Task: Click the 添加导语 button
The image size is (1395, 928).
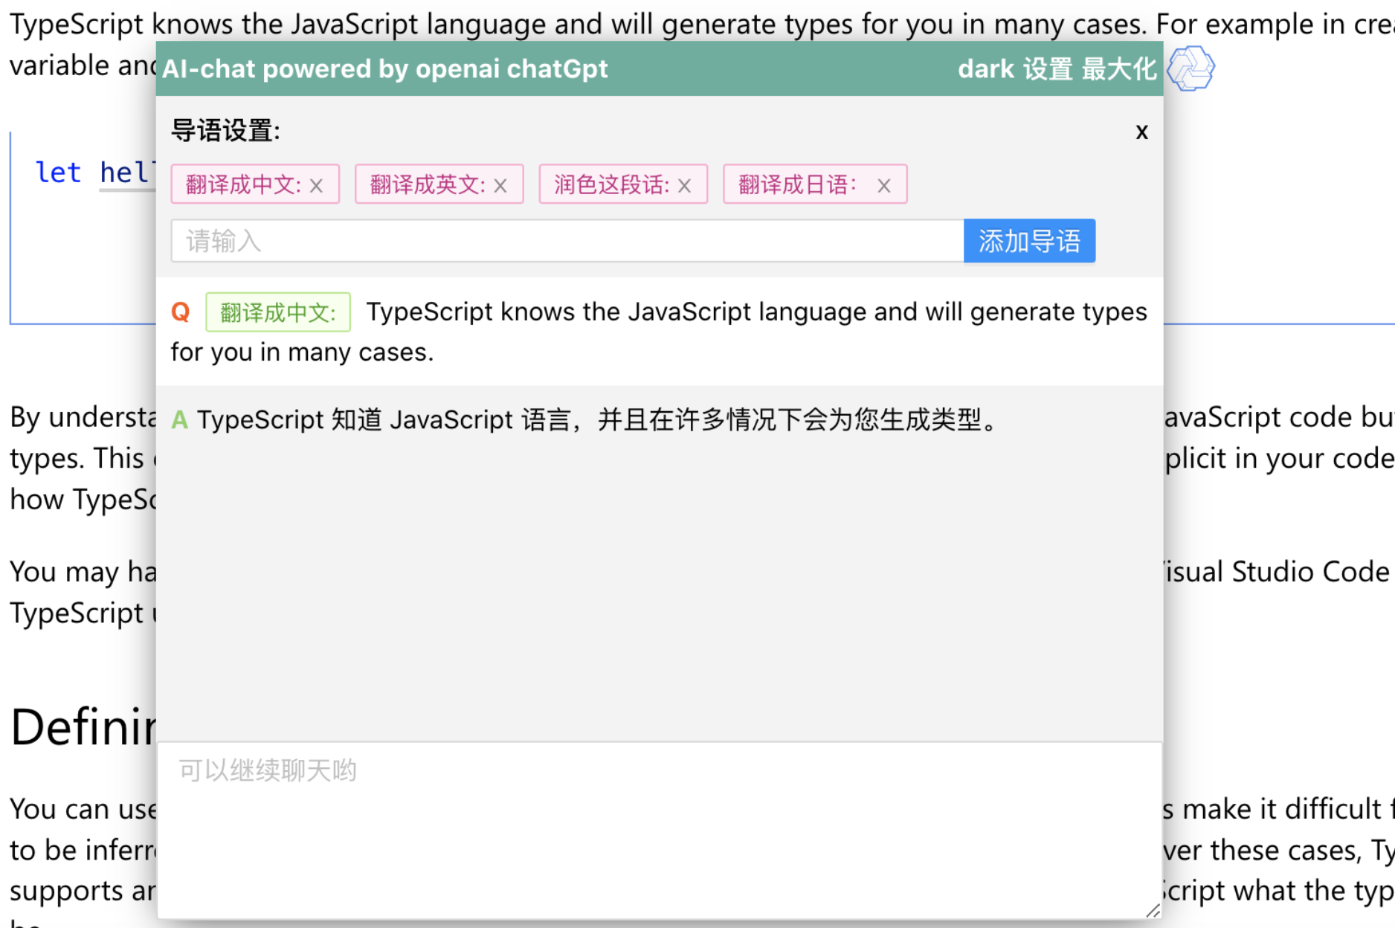Action: (x=1029, y=241)
